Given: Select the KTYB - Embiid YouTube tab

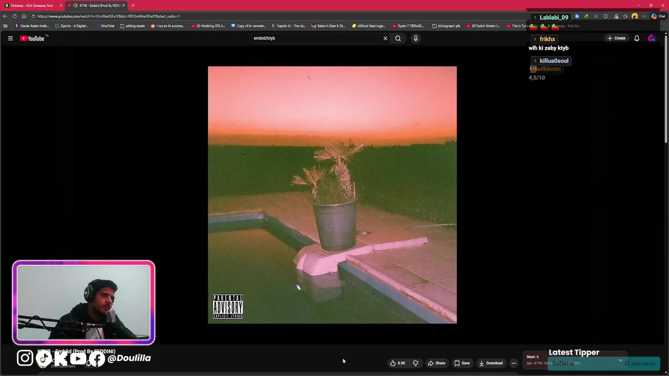Looking at the screenshot, I should click(x=97, y=5).
